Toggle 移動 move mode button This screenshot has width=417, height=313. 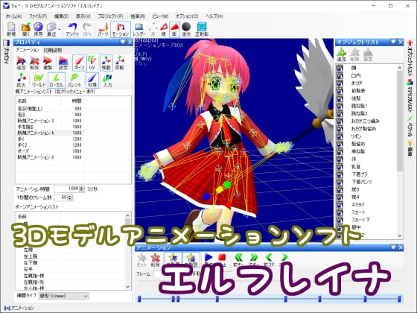click(106, 63)
